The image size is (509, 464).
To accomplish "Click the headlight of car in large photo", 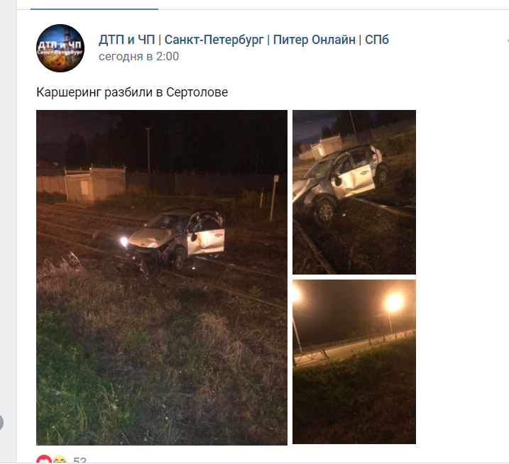I will click(124, 241).
